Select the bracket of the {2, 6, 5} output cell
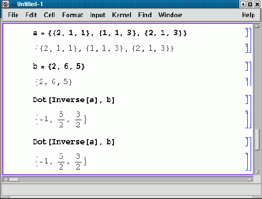 coord(247,81)
